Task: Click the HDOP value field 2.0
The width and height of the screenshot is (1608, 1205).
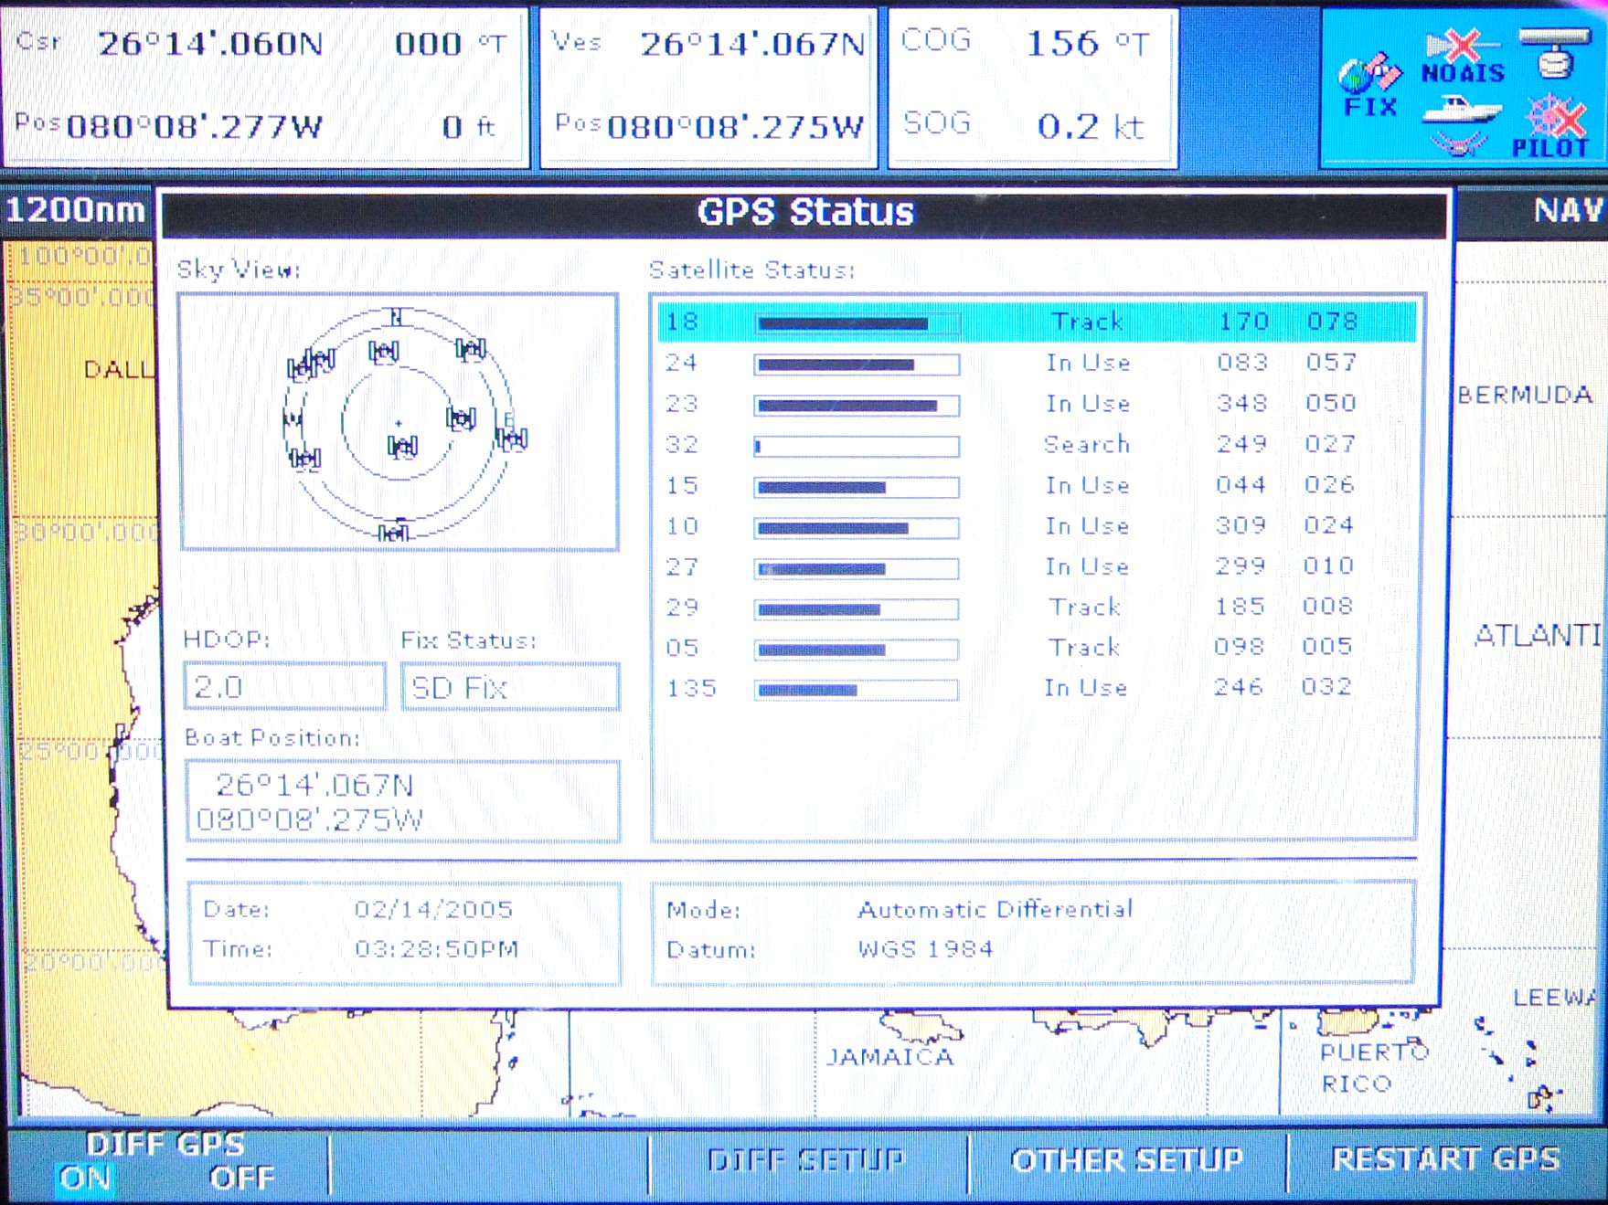Action: coord(284,687)
